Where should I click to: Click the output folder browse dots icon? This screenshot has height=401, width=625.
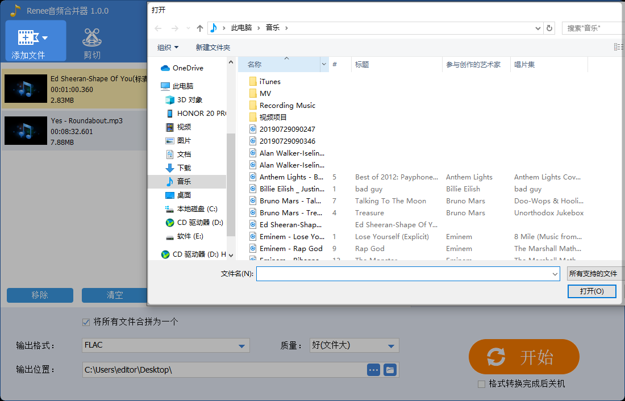coord(373,370)
